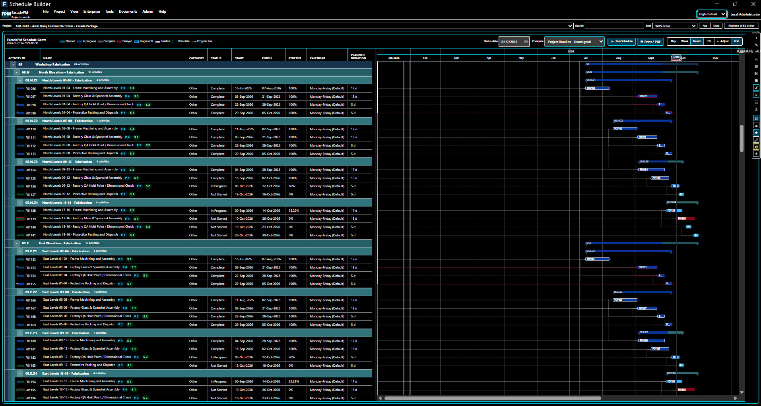The image size is (761, 406).
Task: Open the calendar picker in Status date field
Action: pyautogui.click(x=526, y=42)
